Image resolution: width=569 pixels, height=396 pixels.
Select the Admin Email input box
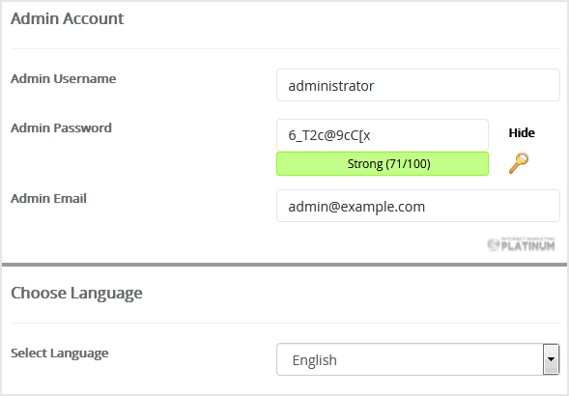(x=418, y=206)
